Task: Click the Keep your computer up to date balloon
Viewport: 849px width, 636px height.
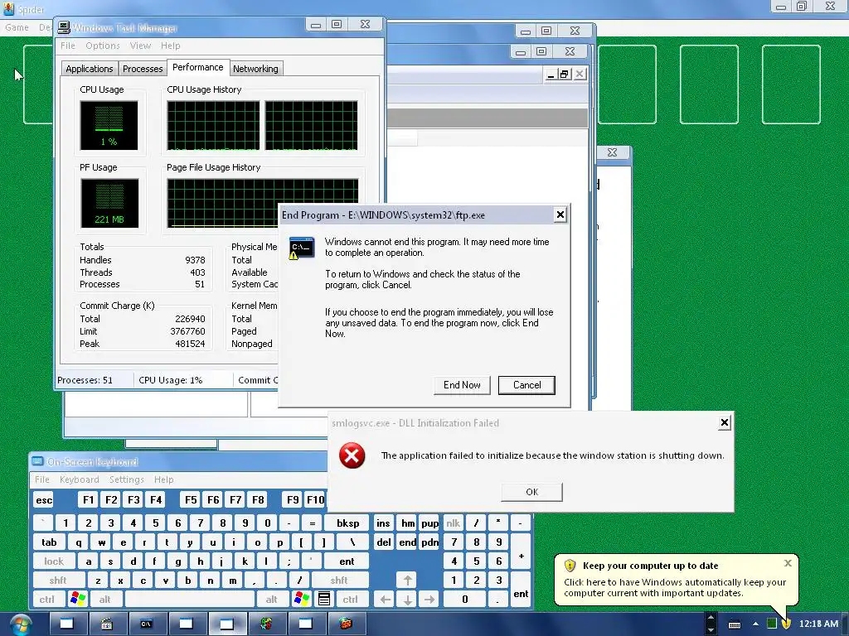Action: (676, 579)
